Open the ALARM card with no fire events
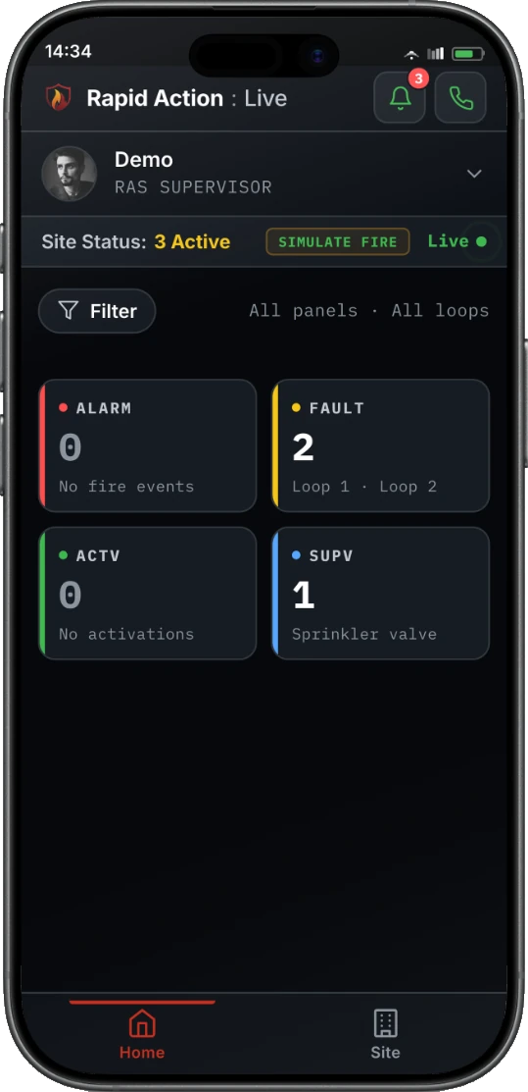This screenshot has height=1092, width=528. [148, 445]
